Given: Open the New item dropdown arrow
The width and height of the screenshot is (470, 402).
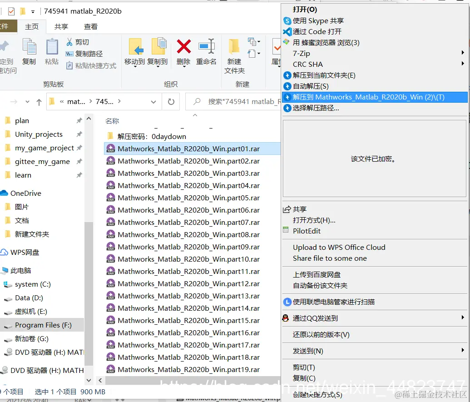Looking at the screenshot, I should click(x=259, y=42).
